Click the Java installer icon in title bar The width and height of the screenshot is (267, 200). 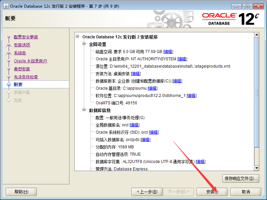coord(6,6)
